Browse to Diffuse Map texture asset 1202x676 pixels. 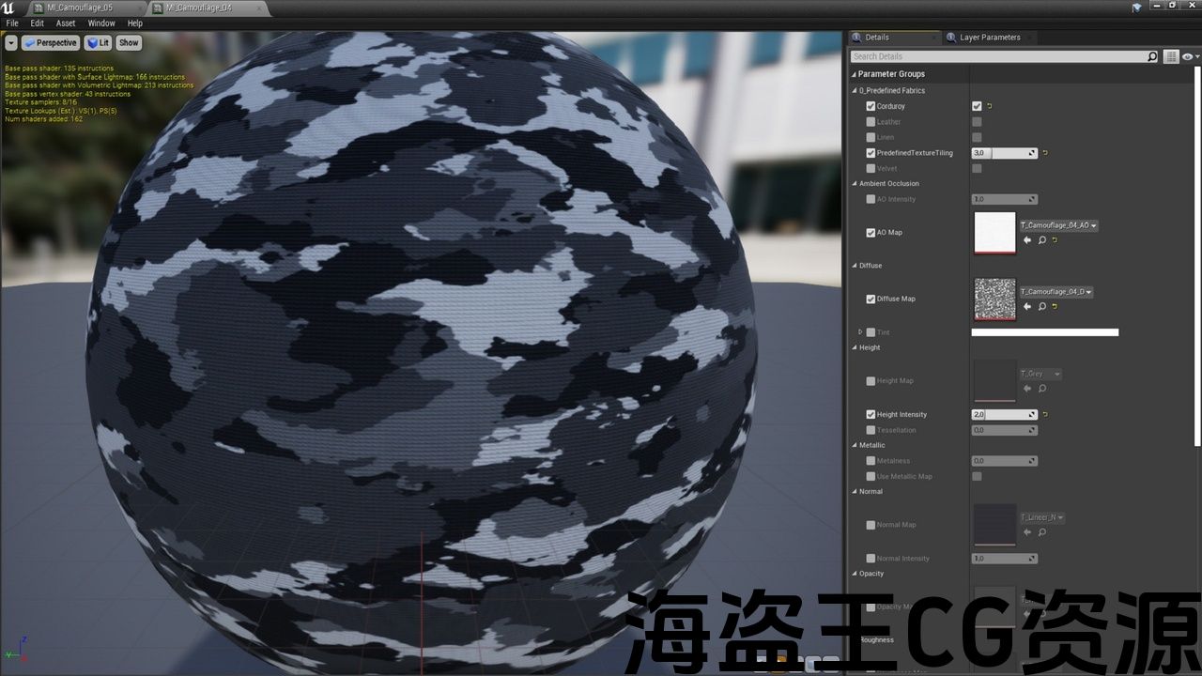(1041, 306)
